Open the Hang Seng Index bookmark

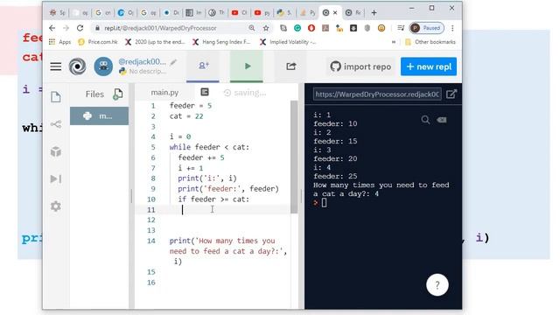221,42
